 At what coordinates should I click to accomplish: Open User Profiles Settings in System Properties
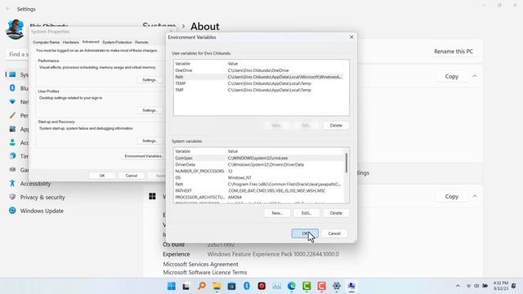tap(150, 110)
